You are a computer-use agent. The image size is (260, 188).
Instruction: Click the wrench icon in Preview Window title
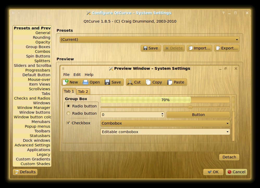(x=111, y=68)
